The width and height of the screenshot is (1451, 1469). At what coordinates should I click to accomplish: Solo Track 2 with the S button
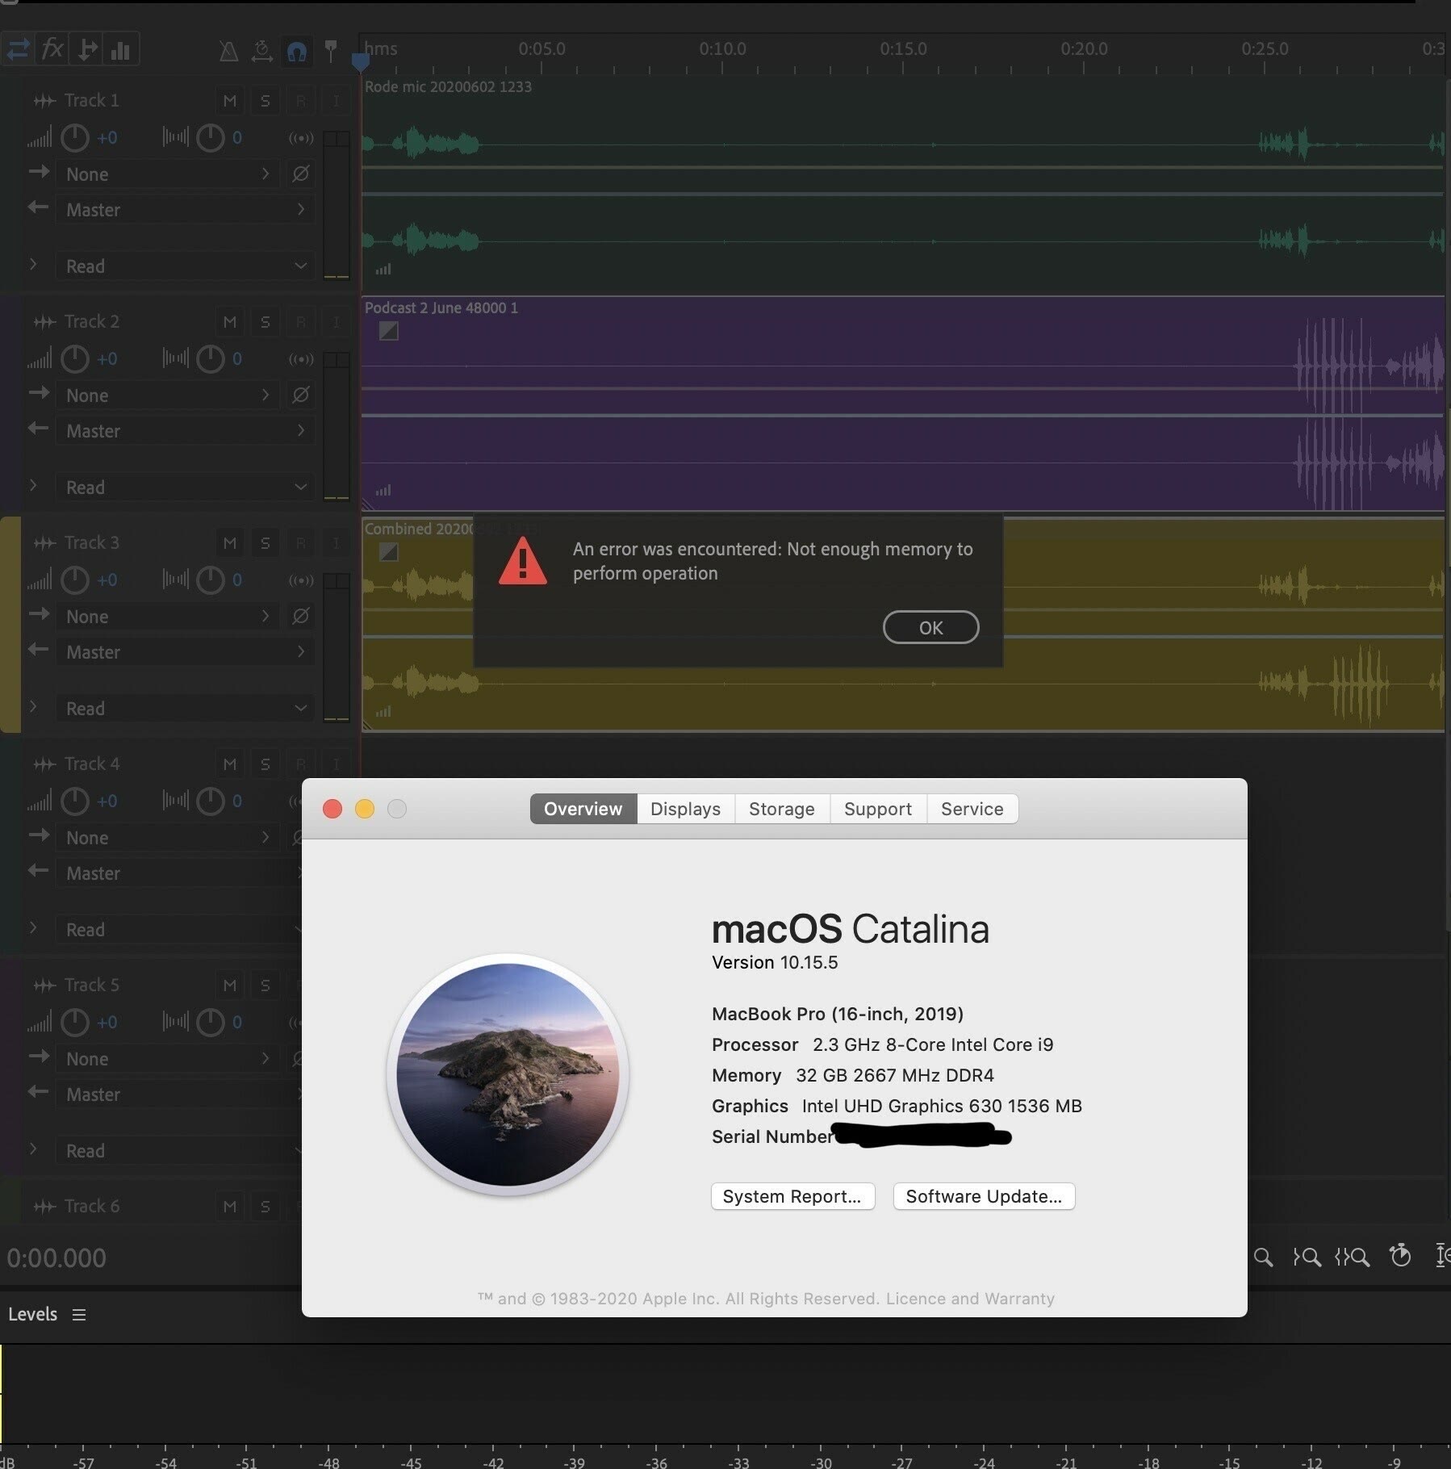[265, 322]
